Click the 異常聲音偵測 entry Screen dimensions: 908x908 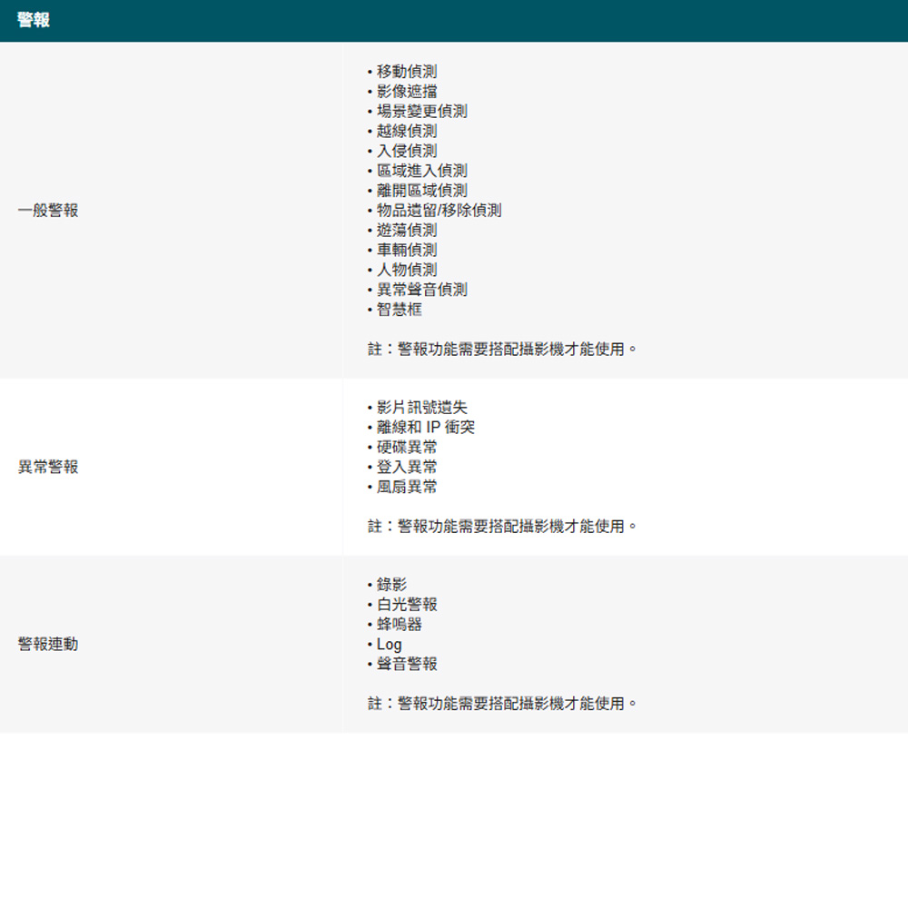421,290
